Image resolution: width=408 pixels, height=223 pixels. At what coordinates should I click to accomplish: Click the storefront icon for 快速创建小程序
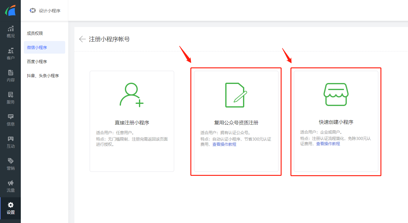click(x=336, y=94)
